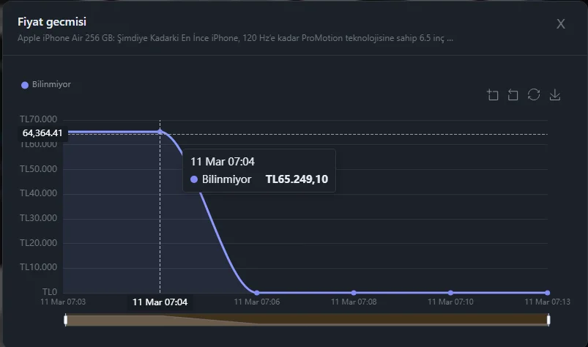Download chart as image icon
The image size is (588, 347).
pyautogui.click(x=555, y=95)
